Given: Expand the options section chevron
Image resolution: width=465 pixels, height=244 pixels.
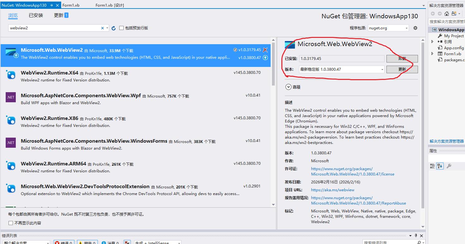Looking at the screenshot, I should pos(288,87).
